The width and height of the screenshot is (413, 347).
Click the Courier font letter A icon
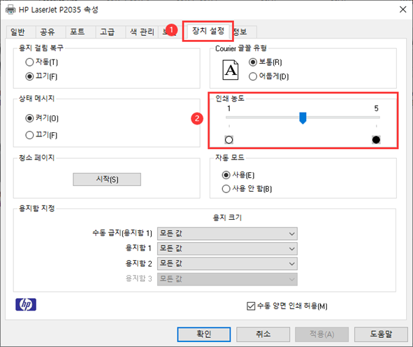[231, 70]
